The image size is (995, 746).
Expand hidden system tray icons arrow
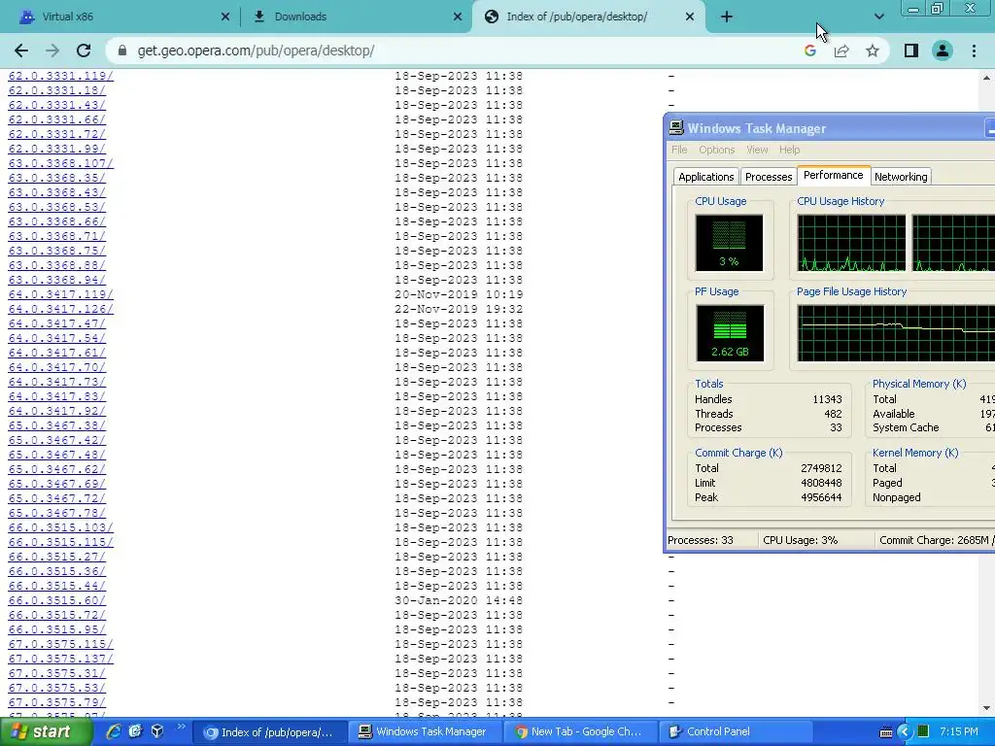[905, 732]
